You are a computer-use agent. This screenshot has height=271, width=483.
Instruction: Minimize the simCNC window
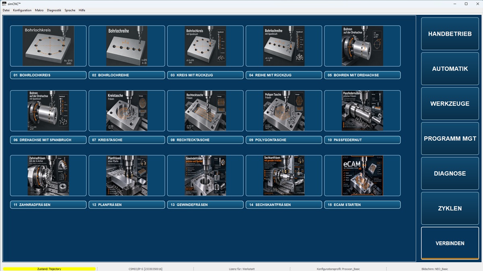[455, 4]
